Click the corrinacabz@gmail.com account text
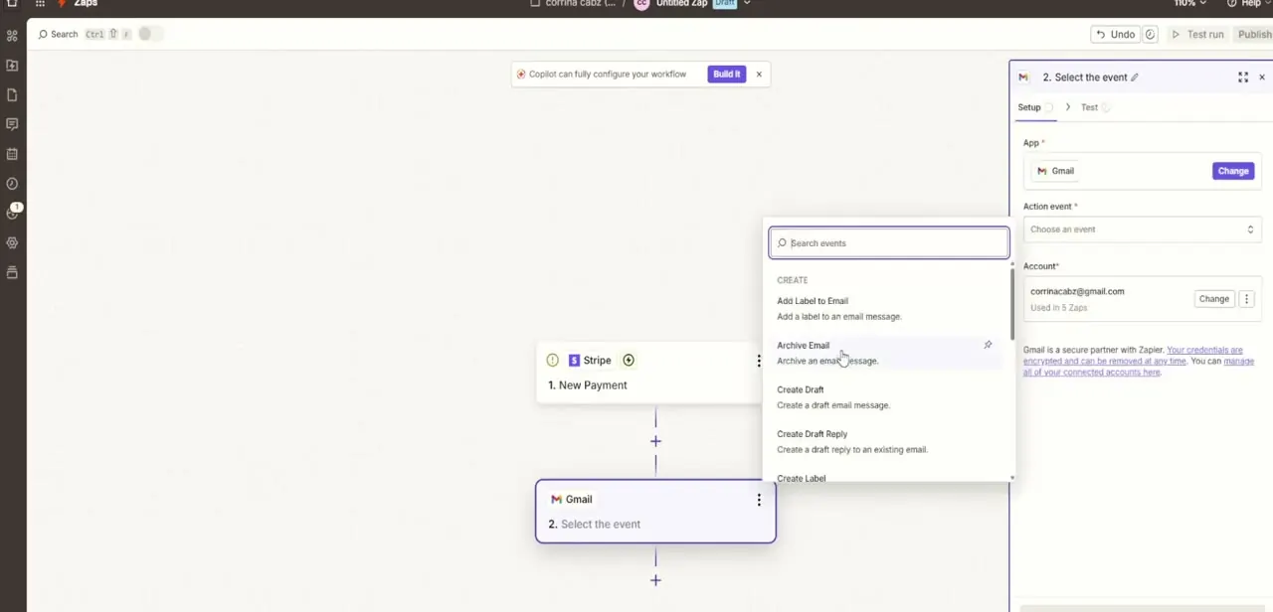This screenshot has width=1273, height=612. click(1077, 292)
